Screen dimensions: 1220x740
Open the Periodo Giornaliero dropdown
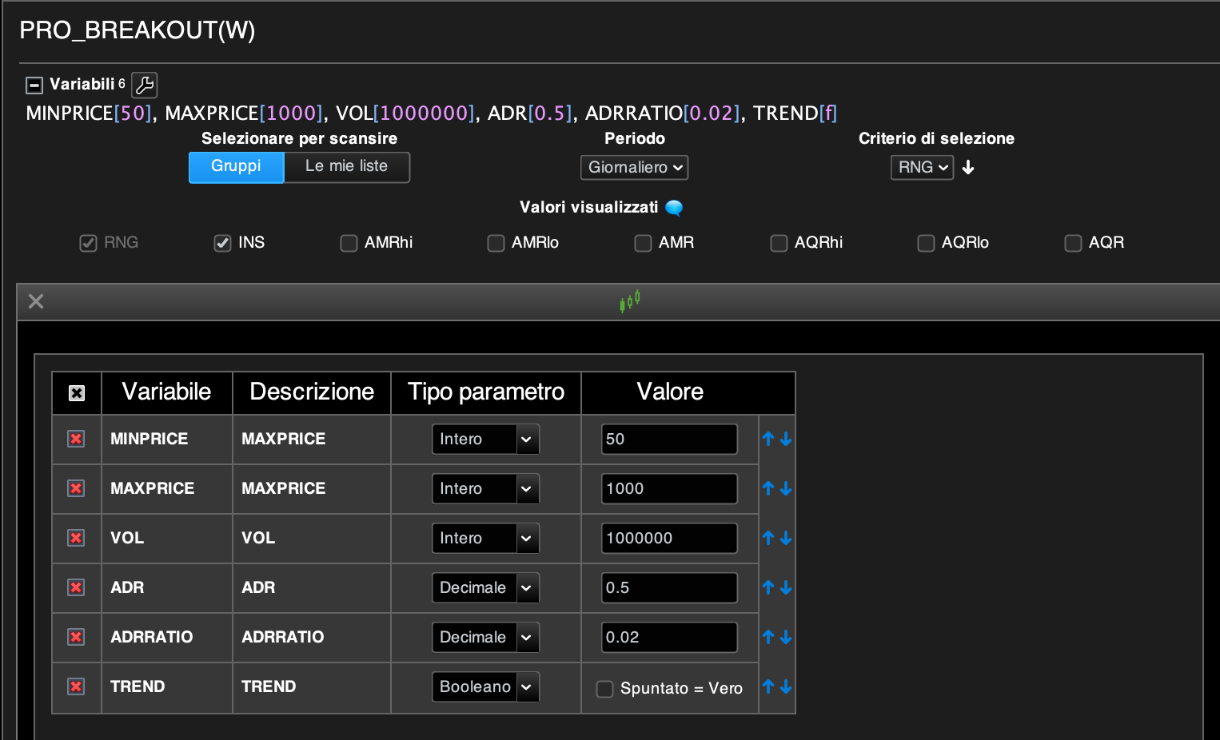point(634,167)
